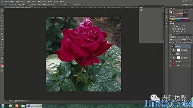193x108 pixels.
Task: Open the status bar info arrow
Action: pos(29,101)
